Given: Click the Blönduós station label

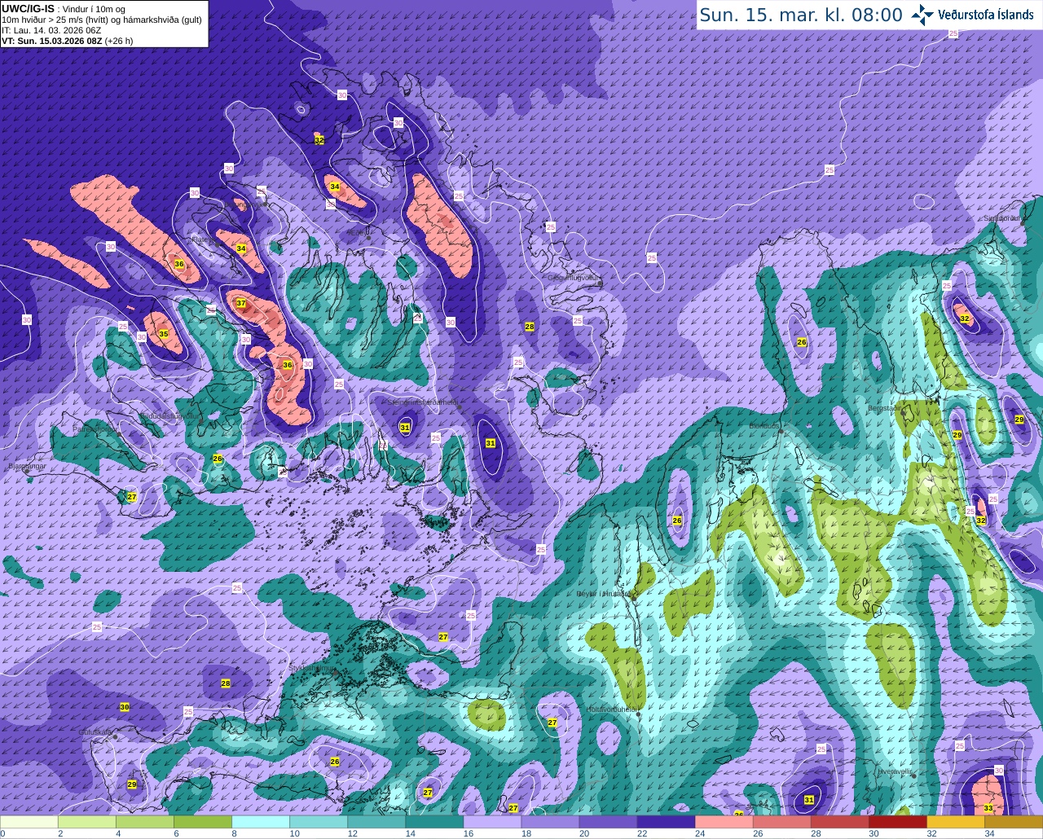Looking at the screenshot, I should click(x=764, y=425).
